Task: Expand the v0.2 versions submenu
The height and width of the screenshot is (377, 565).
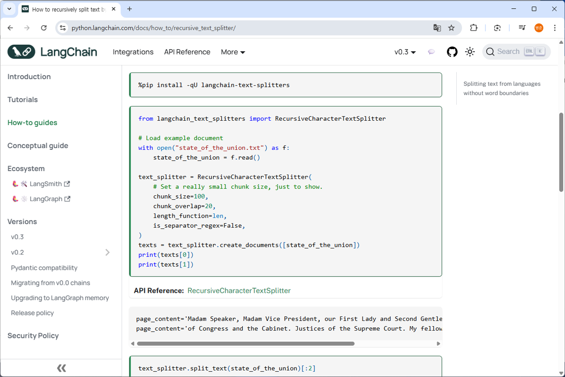Action: click(107, 252)
